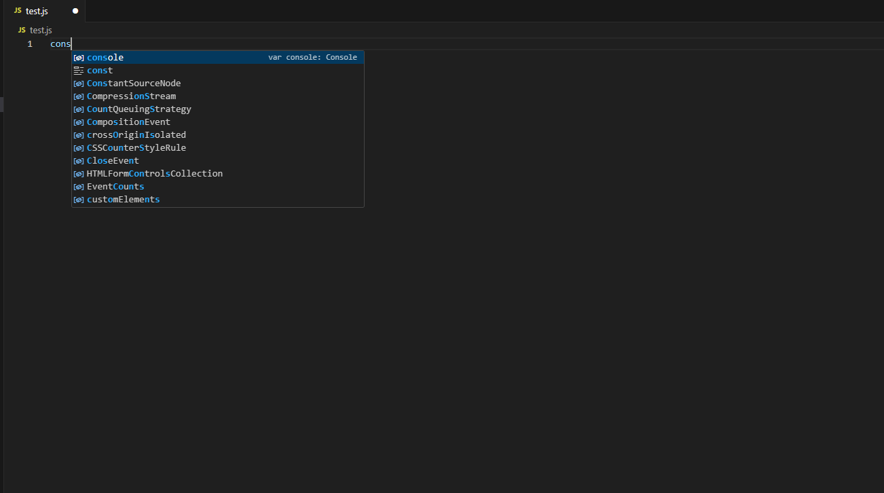
Task: Open test.js in the breadcrumb trail
Action: (x=41, y=30)
